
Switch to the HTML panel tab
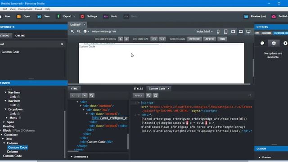click(74, 89)
